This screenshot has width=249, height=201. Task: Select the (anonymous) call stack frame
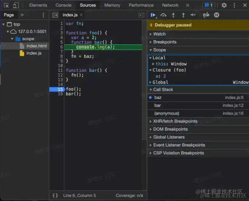coord(198,113)
